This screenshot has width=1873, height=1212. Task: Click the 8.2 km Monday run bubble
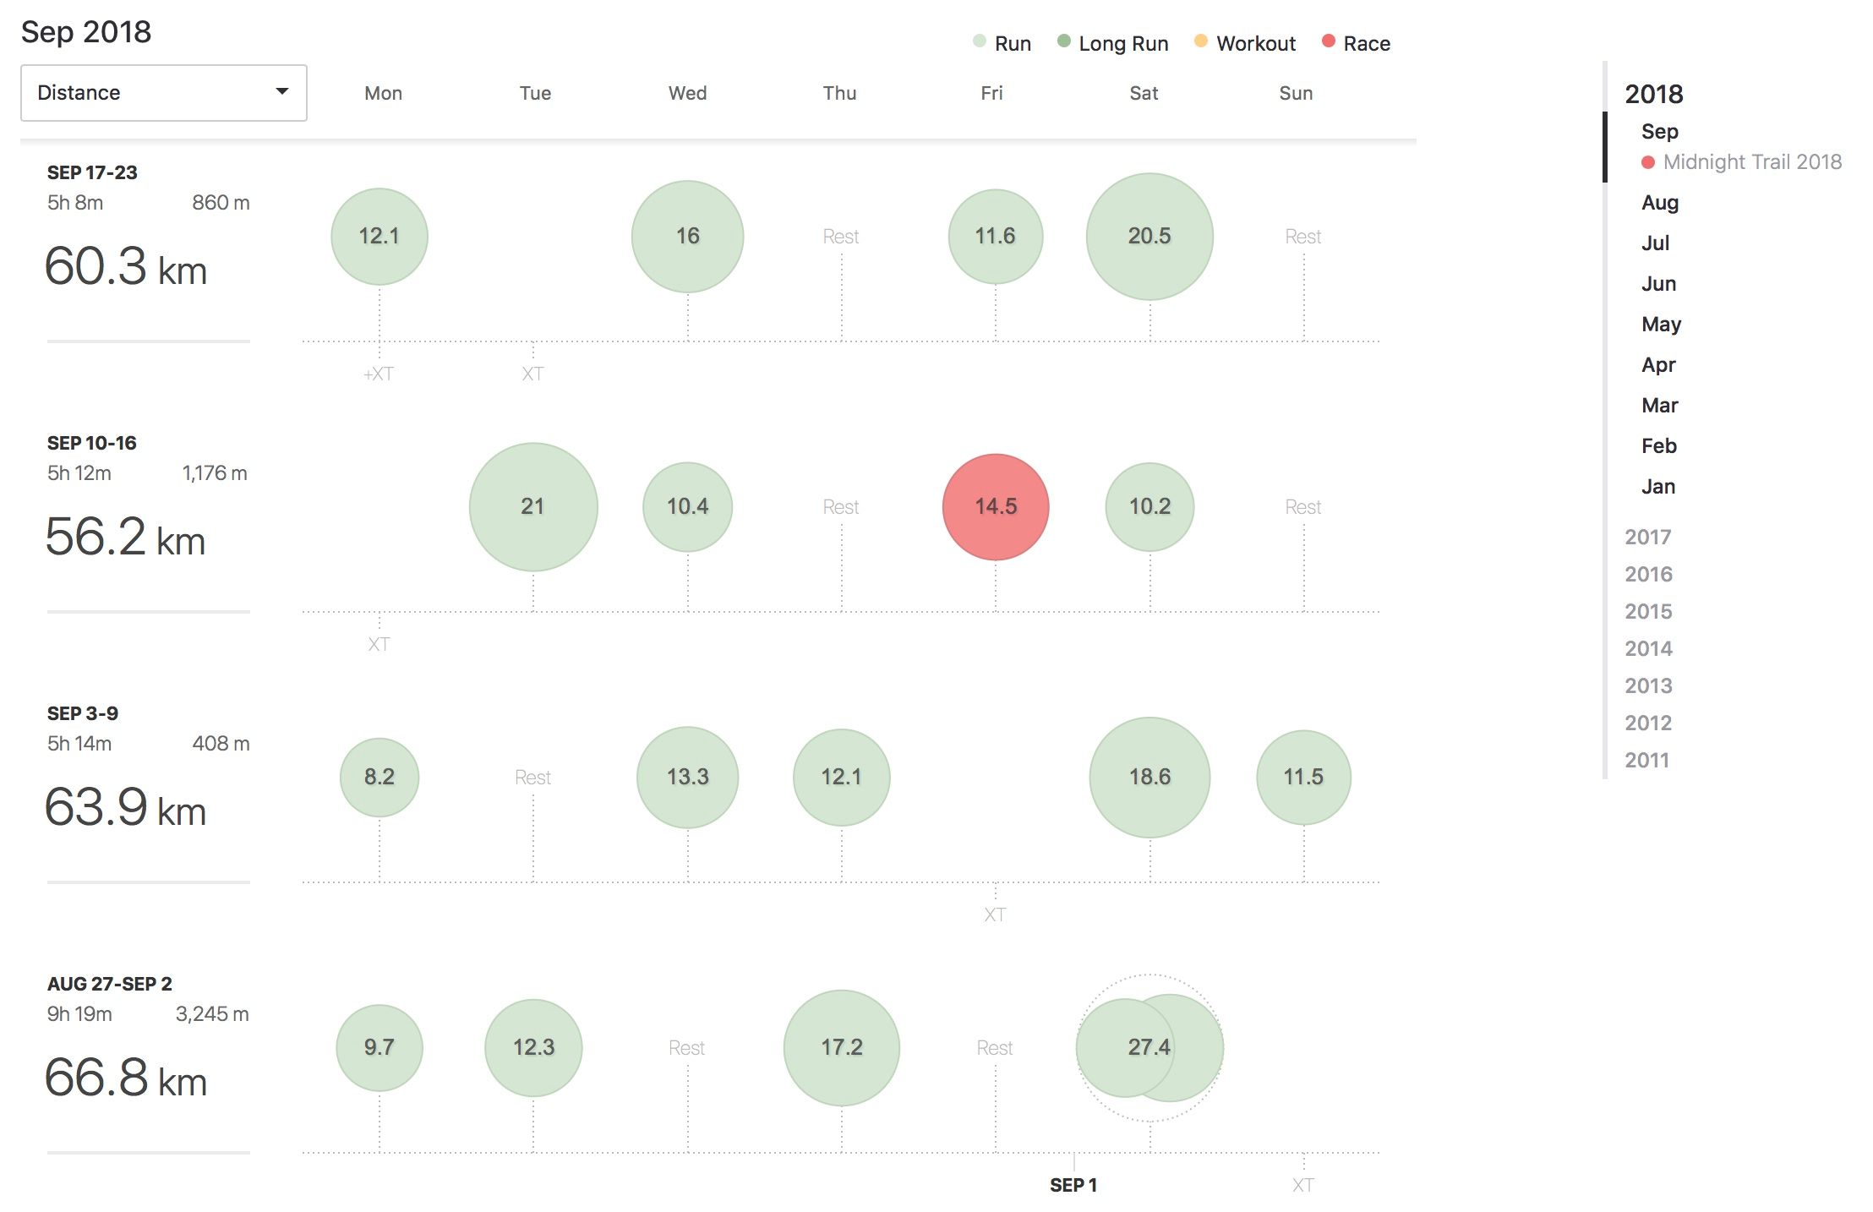point(379,778)
